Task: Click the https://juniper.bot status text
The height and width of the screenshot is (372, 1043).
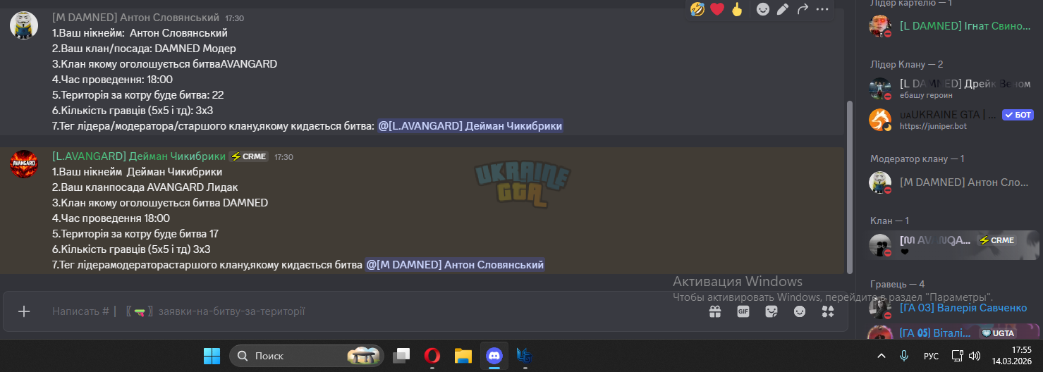Action: point(933,126)
